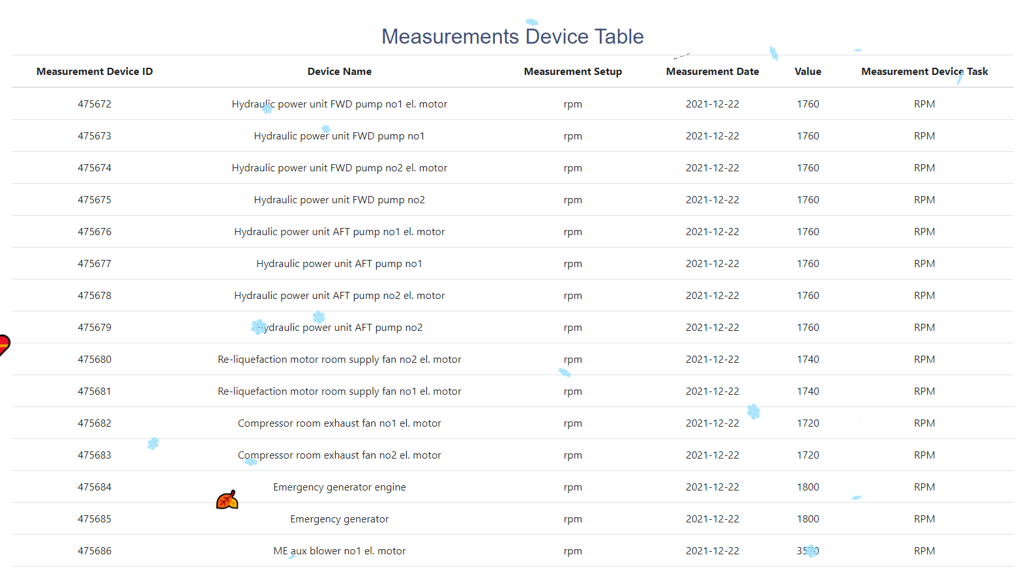Click the Measurement Device Task column header
The image size is (1019, 568).
[x=924, y=72]
